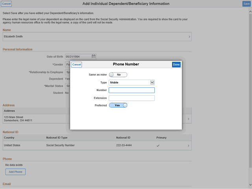The width and height of the screenshot is (252, 189).
Task: Click the Phone Number dialog title
Action: click(126, 64)
